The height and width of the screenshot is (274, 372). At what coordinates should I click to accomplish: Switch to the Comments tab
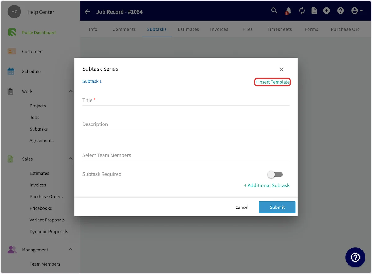124,29
